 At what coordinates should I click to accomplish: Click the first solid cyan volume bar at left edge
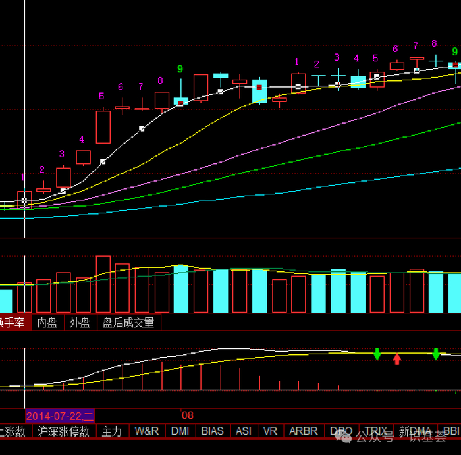[6, 301]
